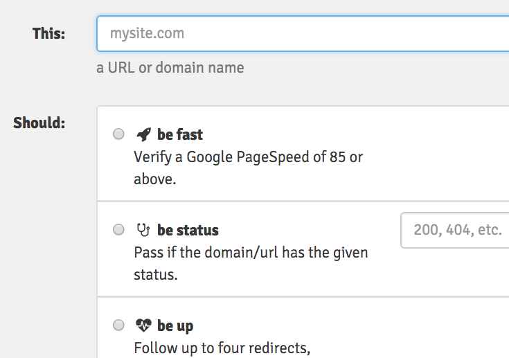509x358 pixels.
Task: Click the "Should:" field label
Action: (x=39, y=123)
